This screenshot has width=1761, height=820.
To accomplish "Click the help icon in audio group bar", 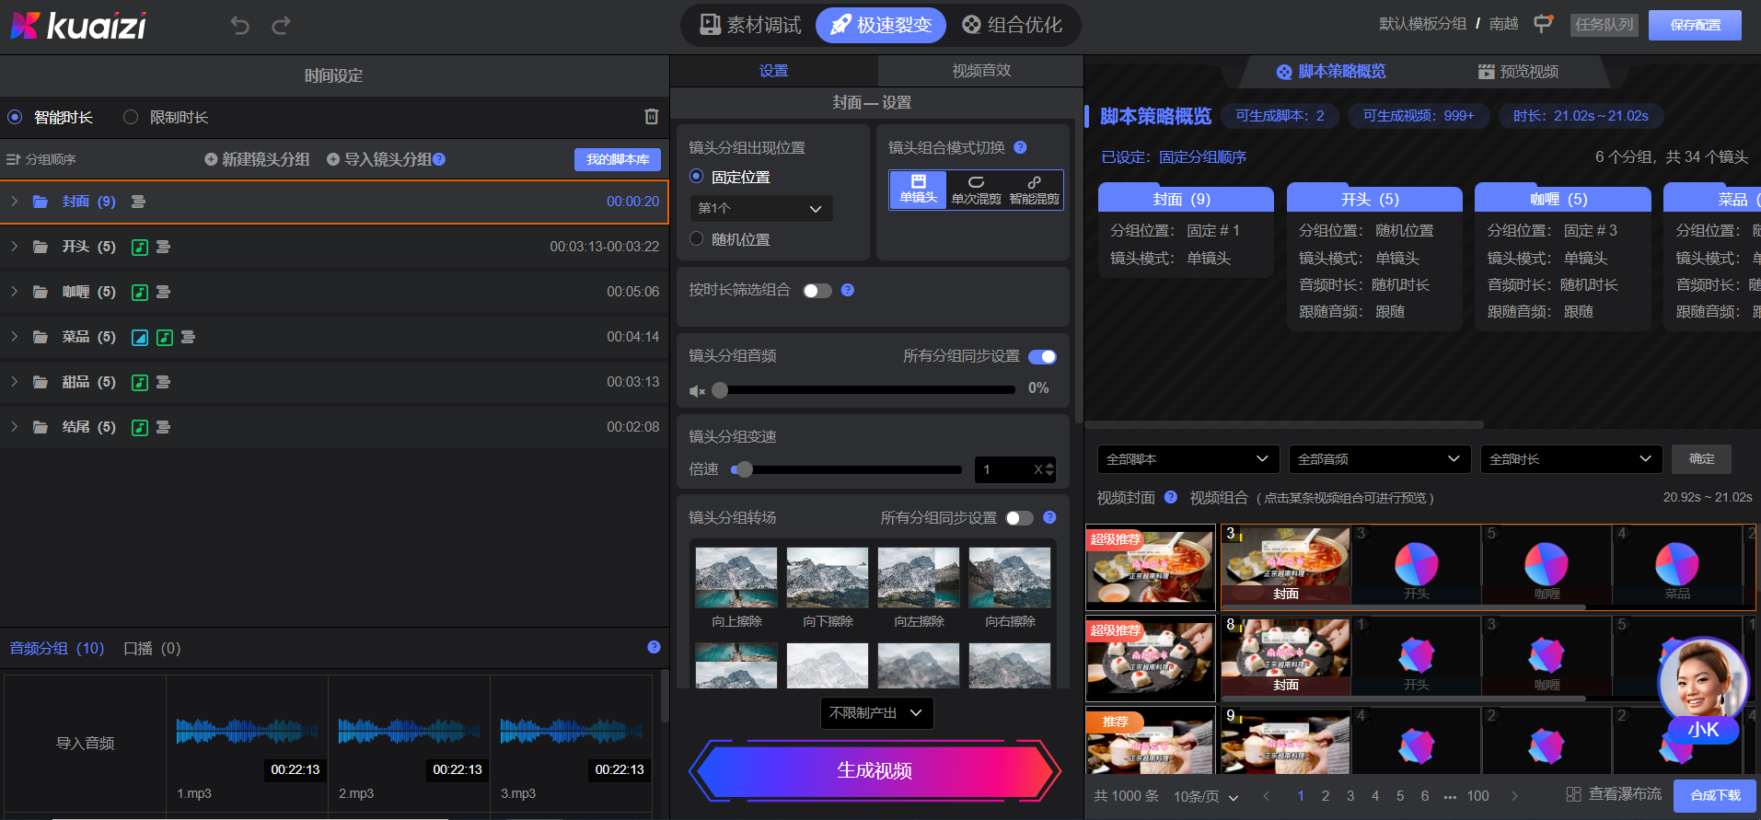I will 654,647.
